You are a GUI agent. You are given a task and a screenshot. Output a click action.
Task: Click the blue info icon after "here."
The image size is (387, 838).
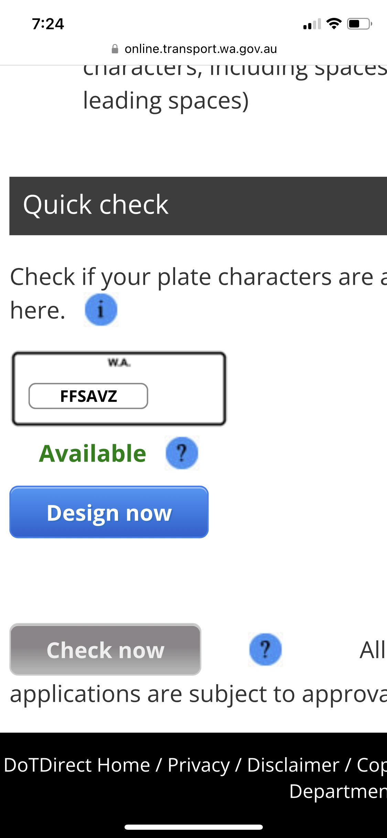pos(101,310)
